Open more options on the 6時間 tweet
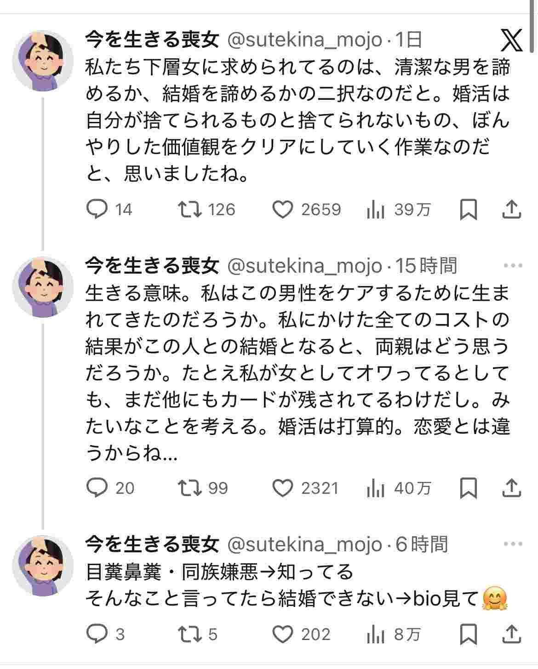 click(513, 544)
